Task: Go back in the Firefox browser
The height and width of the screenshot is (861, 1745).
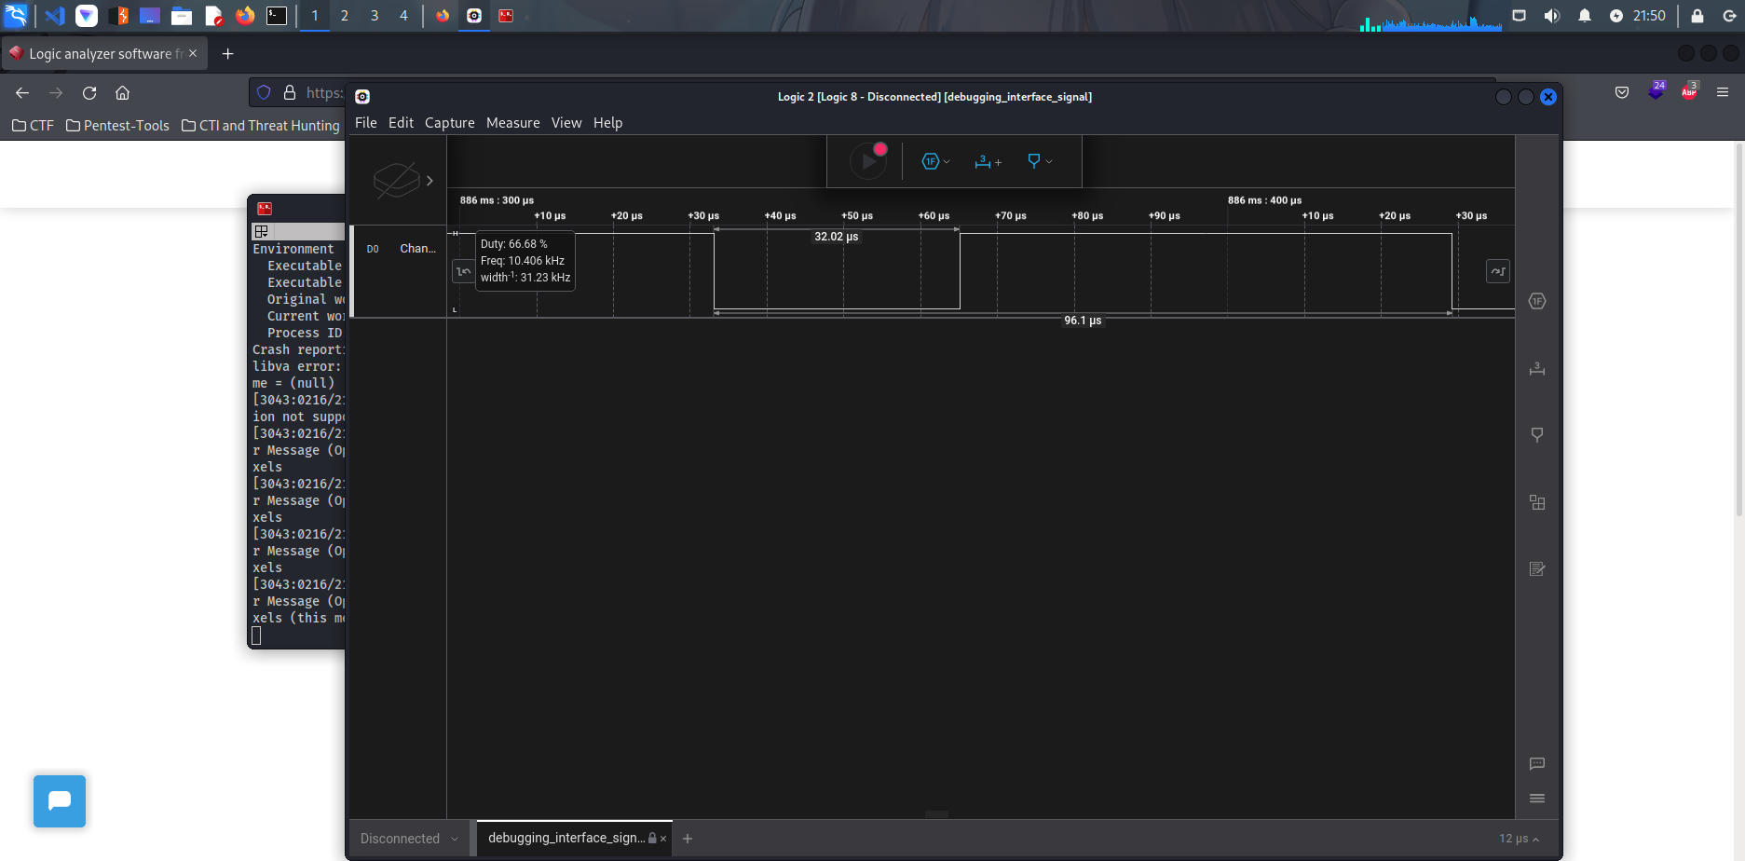Action: 22,92
